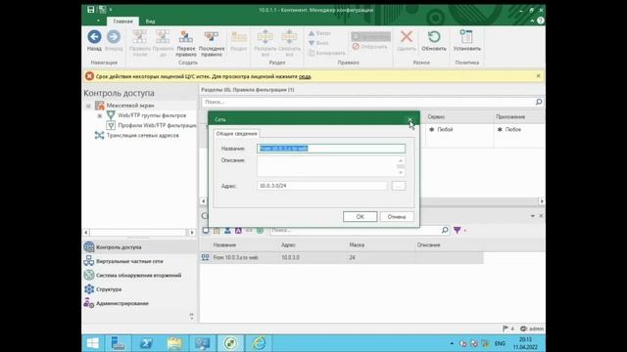Open the Windows Start button
This screenshot has height=352, width=627.
click(x=93, y=343)
